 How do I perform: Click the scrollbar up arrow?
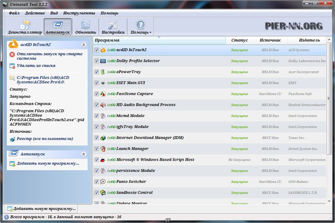click(329, 40)
